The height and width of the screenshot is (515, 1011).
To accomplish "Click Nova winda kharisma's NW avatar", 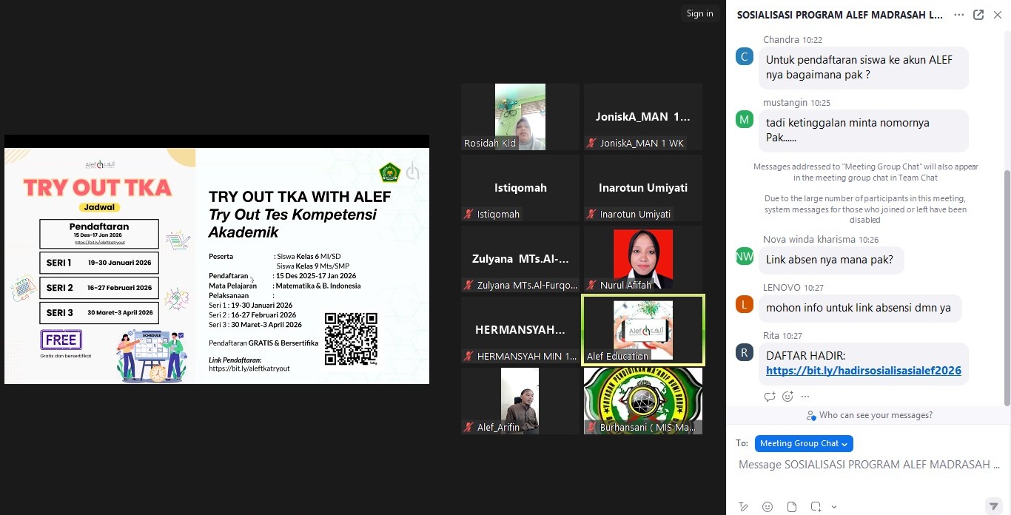I will 745,256.
